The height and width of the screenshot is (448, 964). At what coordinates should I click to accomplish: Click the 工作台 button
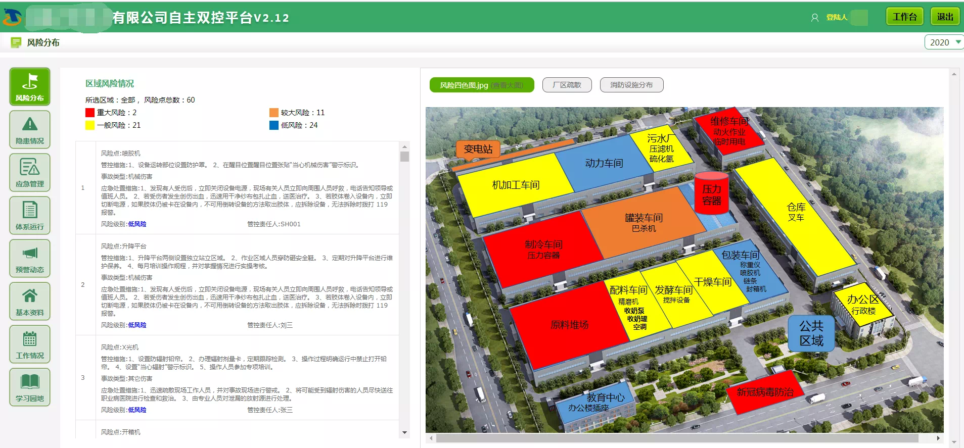(x=904, y=17)
